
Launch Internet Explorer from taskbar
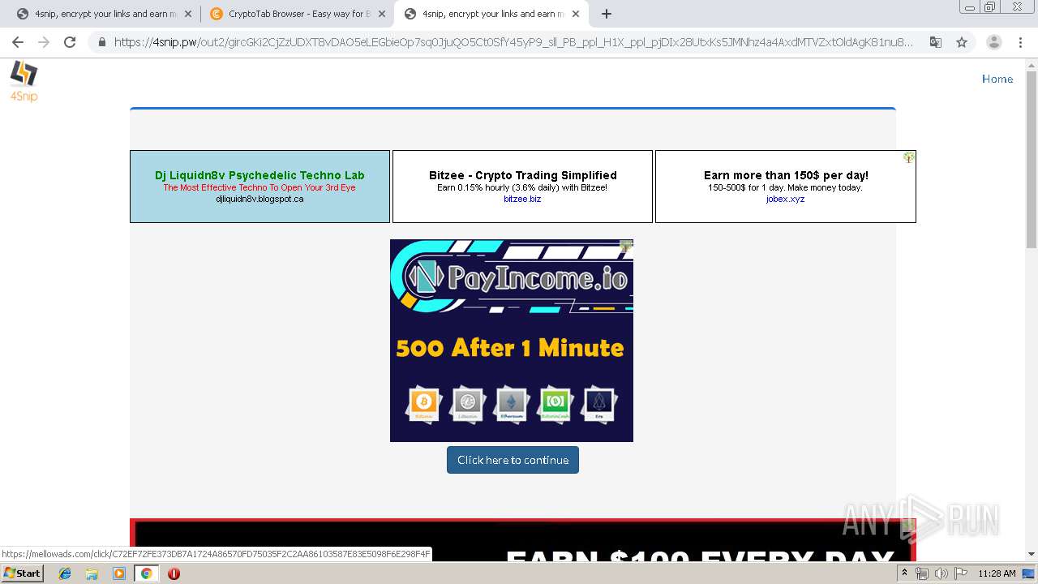click(65, 573)
